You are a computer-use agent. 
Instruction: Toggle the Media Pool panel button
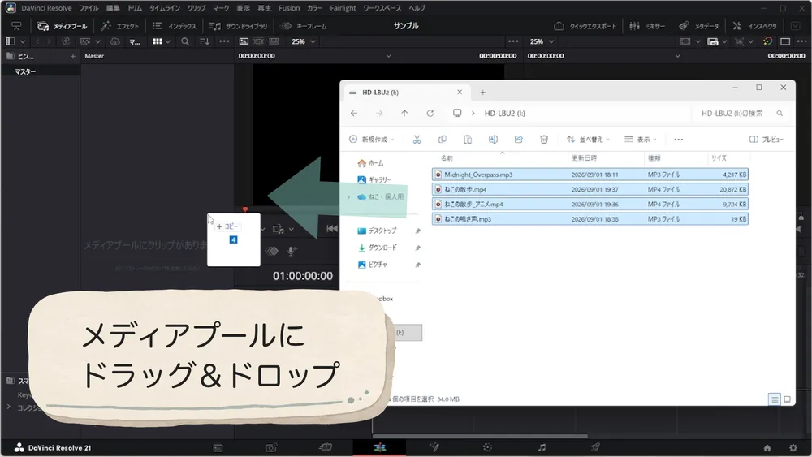(63, 26)
